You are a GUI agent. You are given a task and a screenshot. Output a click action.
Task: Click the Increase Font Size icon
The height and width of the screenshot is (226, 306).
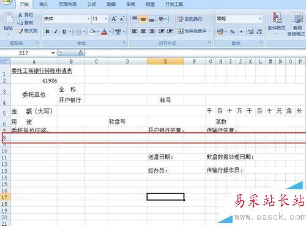[114, 19]
